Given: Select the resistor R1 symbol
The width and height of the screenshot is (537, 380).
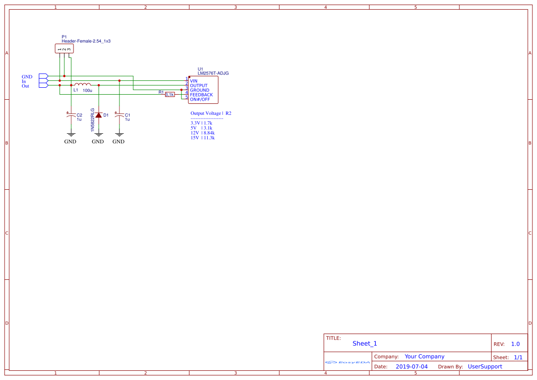Looking at the screenshot, I should tap(170, 95).
